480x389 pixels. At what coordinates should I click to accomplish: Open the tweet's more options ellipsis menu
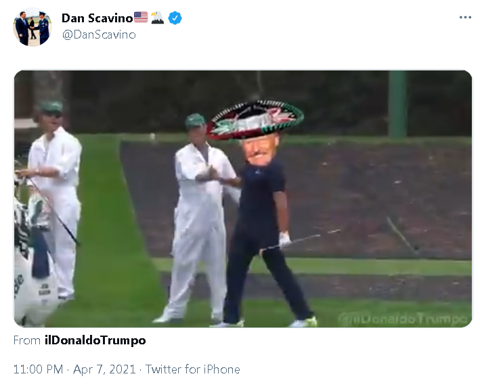pos(465,18)
